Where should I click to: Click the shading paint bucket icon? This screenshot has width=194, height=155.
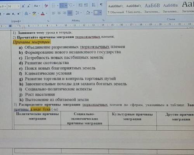pos(88,12)
